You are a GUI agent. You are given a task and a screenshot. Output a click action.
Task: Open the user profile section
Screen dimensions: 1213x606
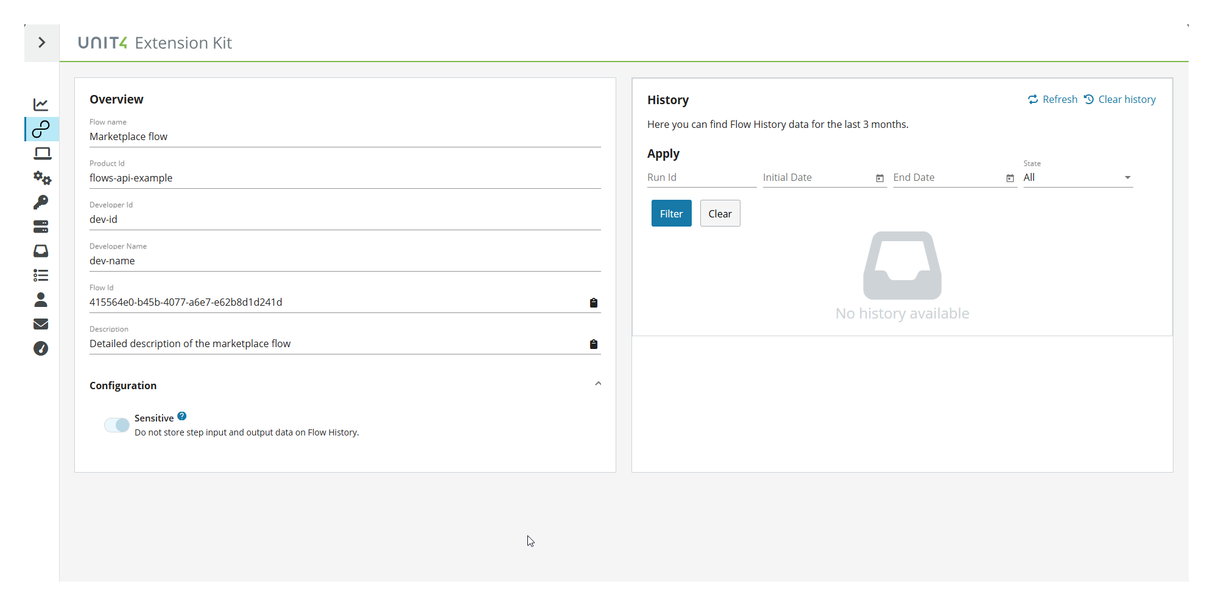pos(41,300)
